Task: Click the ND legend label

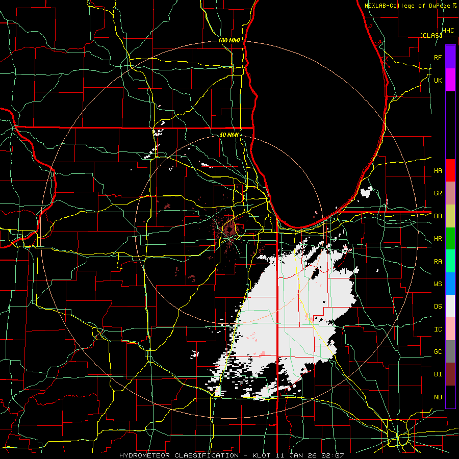Action: point(438,397)
